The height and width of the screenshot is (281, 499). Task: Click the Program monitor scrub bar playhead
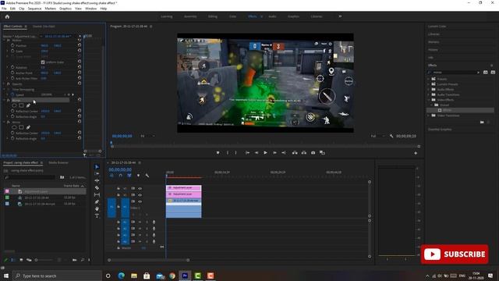[111, 143]
